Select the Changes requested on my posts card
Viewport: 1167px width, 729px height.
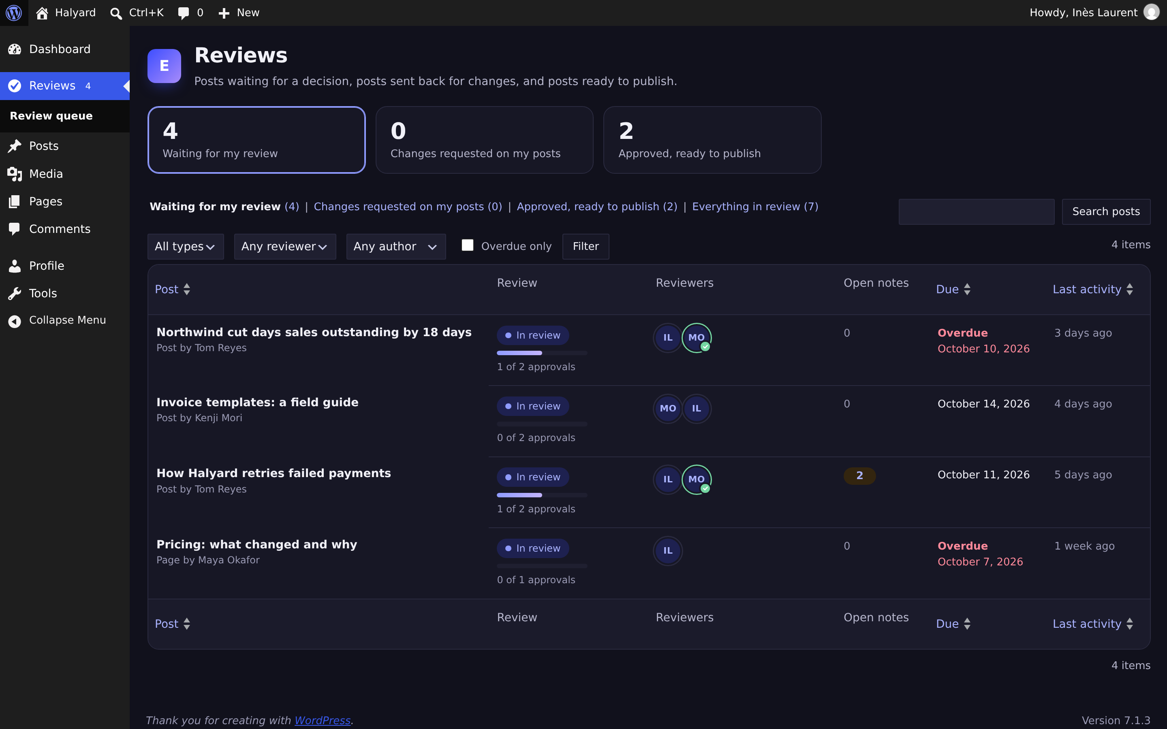(484, 140)
